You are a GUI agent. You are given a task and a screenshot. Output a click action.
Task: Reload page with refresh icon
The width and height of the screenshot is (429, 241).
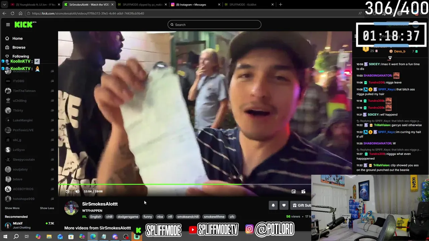12,13
